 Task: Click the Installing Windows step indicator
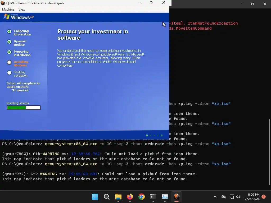9,62
